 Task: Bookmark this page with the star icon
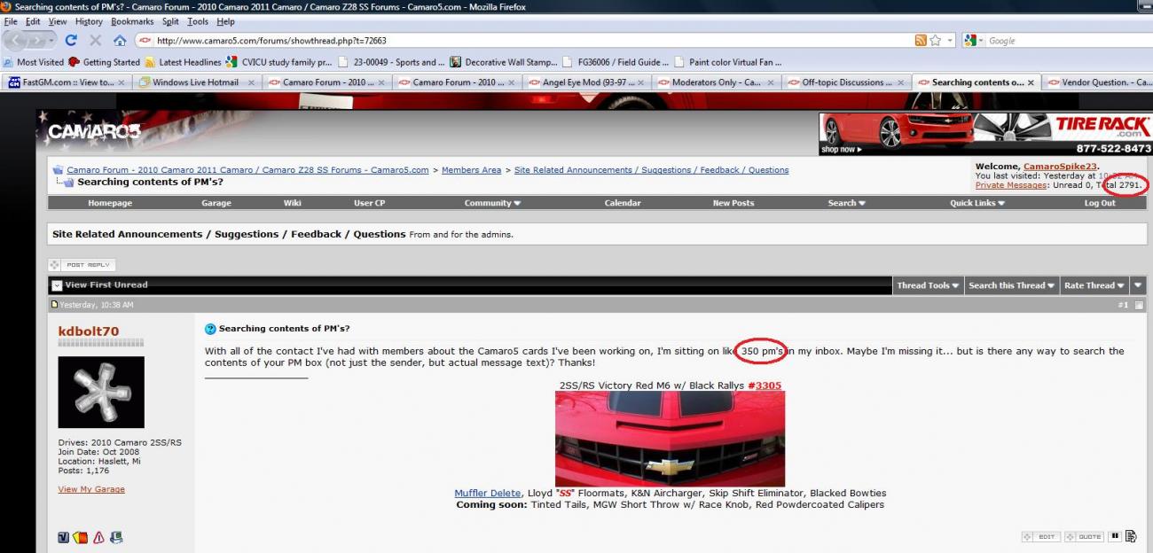936,41
